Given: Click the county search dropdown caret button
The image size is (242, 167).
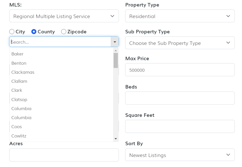Looking at the screenshot, I should [115, 42].
